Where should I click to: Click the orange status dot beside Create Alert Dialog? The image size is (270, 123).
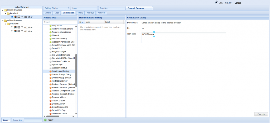(x=50, y=71)
